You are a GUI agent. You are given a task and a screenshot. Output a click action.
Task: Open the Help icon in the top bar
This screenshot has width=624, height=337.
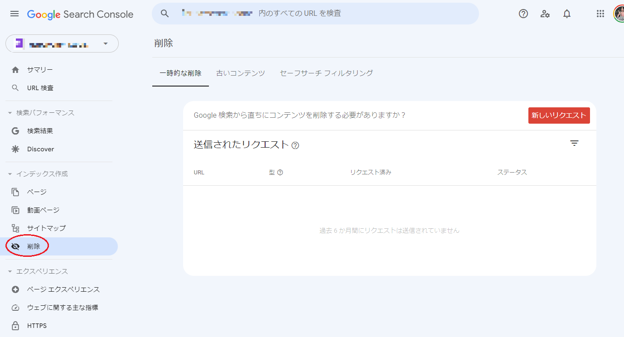point(523,14)
